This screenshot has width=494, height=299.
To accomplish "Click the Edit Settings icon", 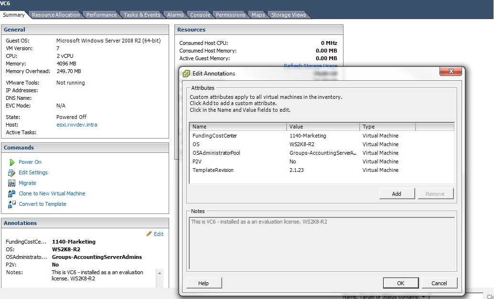I will click(11, 172).
